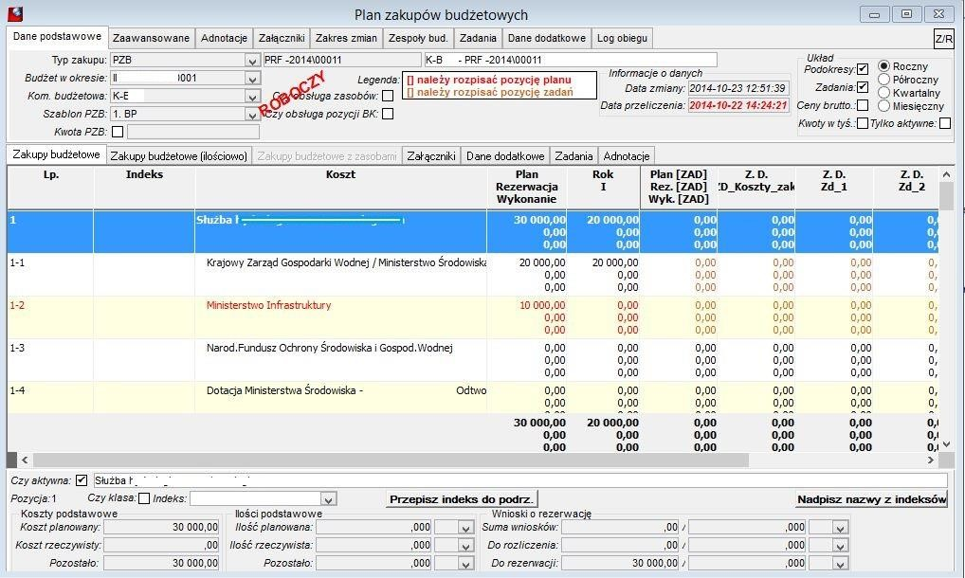The height and width of the screenshot is (578, 965).
Task: Open unit dropdown in Ilości podstawowe Pozostało row
Action: (x=465, y=563)
